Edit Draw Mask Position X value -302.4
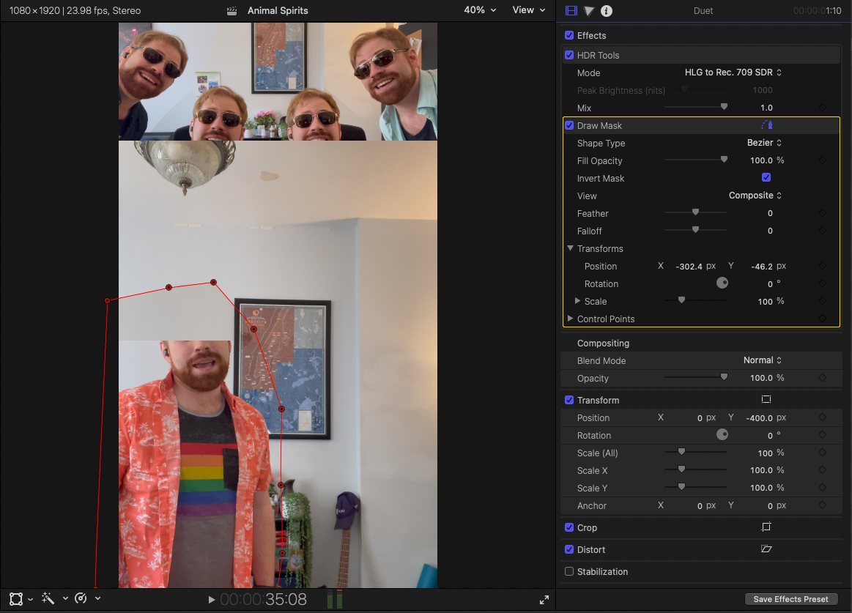This screenshot has height=613, width=852. coord(689,267)
